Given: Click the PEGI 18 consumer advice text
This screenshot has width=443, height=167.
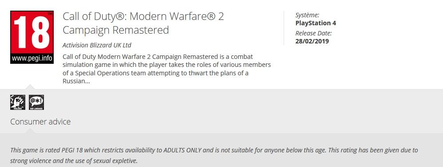Looking at the screenshot, I should [x=214, y=155].
